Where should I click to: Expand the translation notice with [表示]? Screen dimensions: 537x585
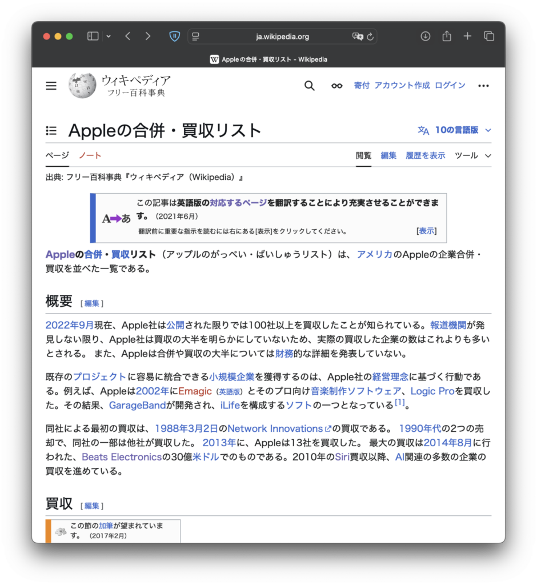[427, 231]
